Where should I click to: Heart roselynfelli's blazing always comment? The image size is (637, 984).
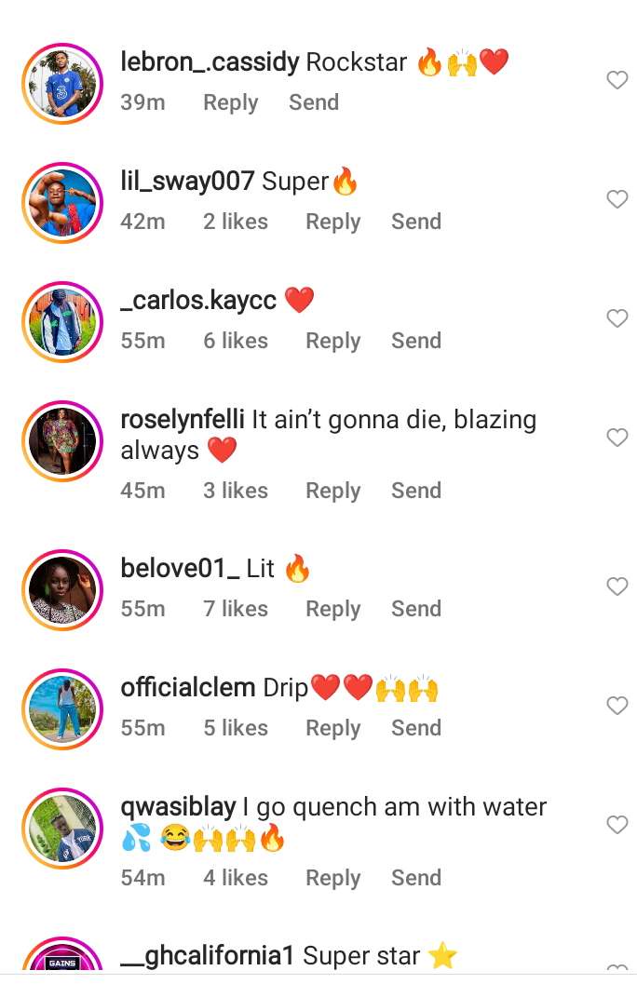(x=617, y=438)
